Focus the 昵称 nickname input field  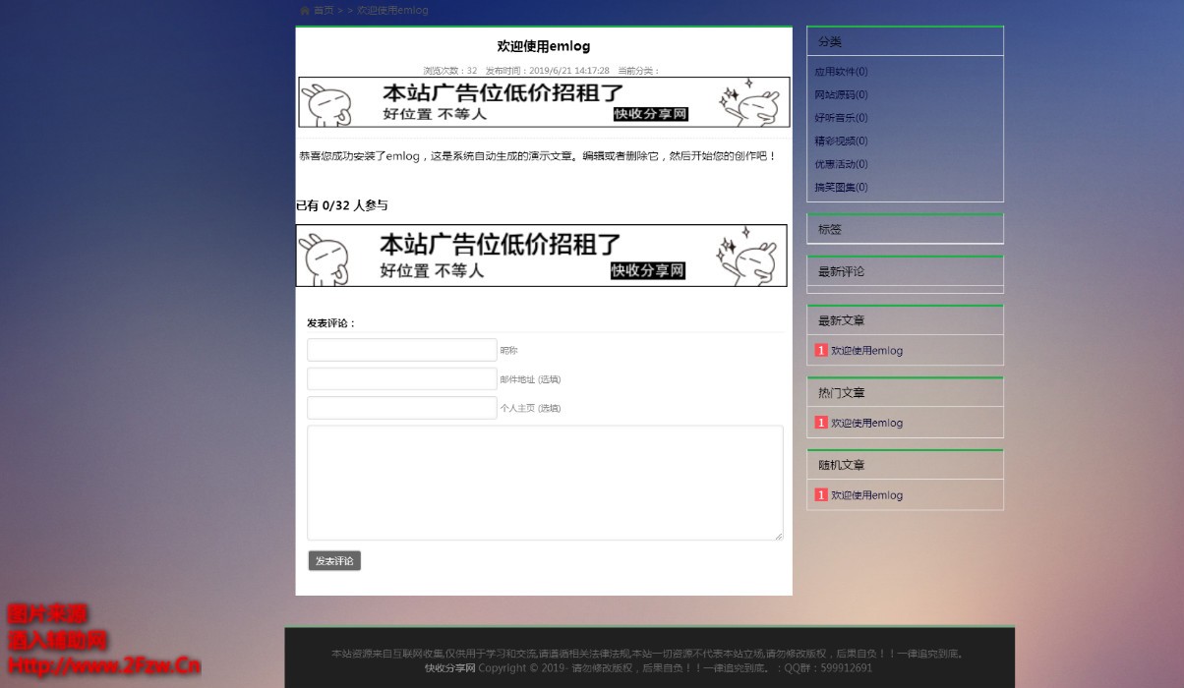point(401,350)
